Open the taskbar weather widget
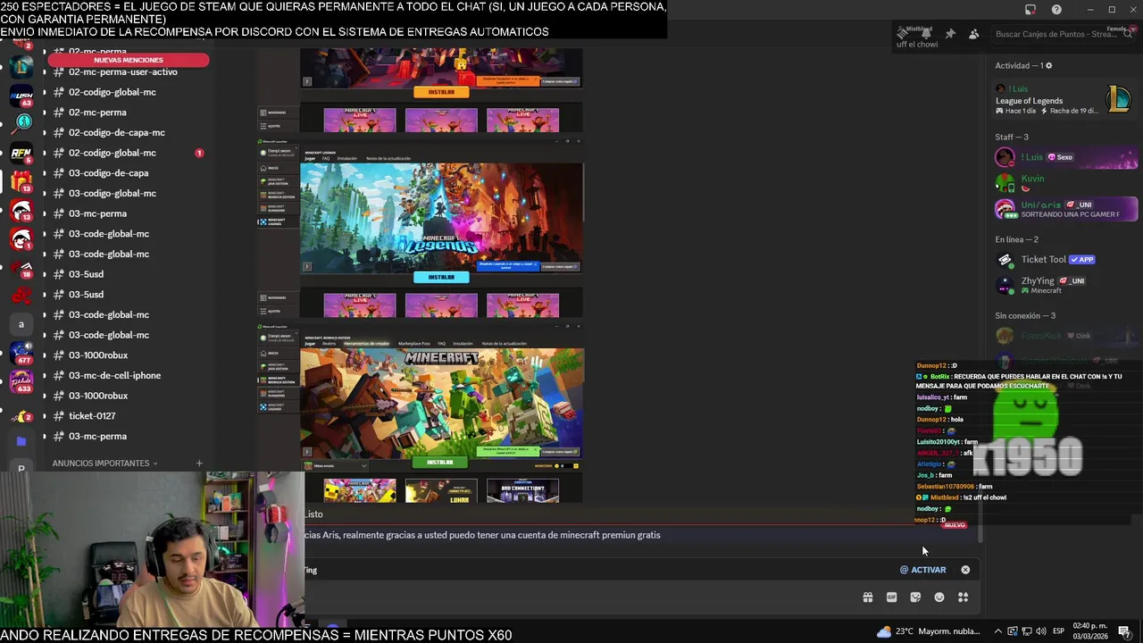 pos(927,631)
